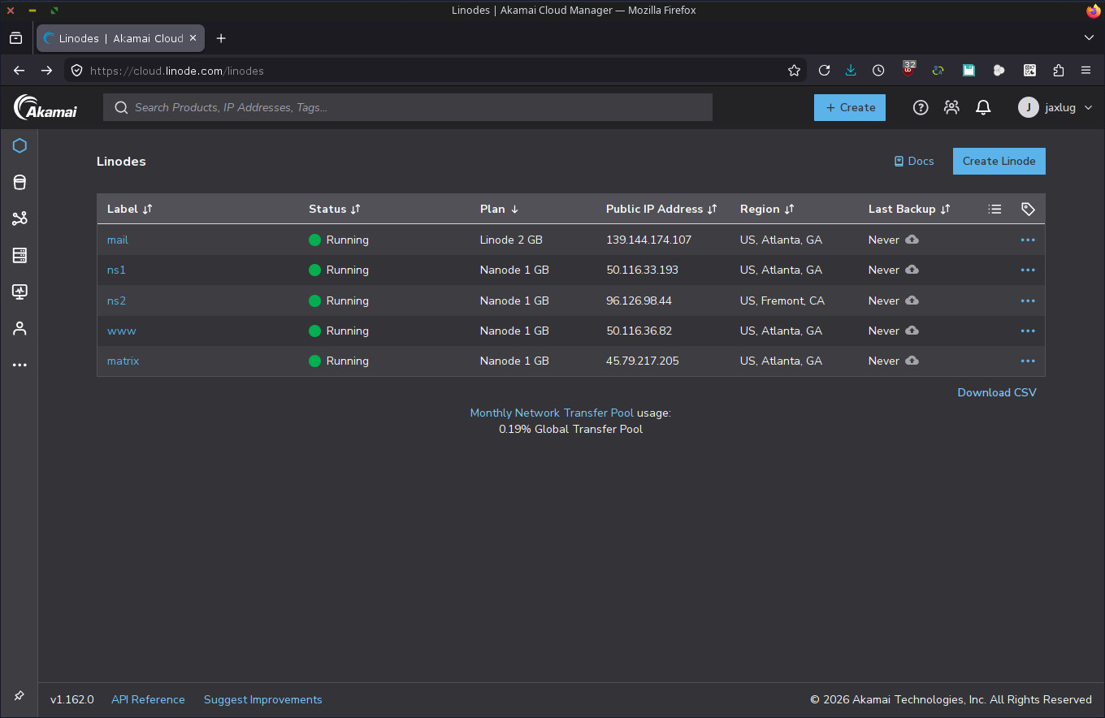The height and width of the screenshot is (718, 1105).
Task: Open action menu for ns2 row
Action: pyautogui.click(x=1028, y=301)
